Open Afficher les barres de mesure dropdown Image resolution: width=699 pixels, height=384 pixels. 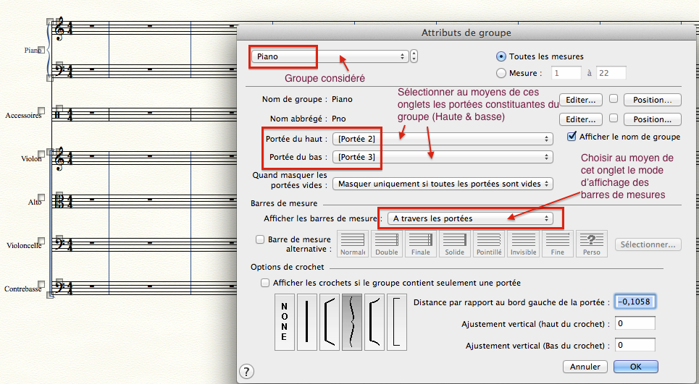(469, 218)
